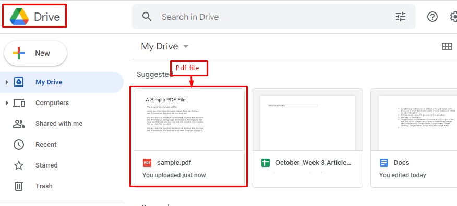This screenshot has height=206, width=457.
Task: Click the sample.pdf file name
Action: [174, 163]
